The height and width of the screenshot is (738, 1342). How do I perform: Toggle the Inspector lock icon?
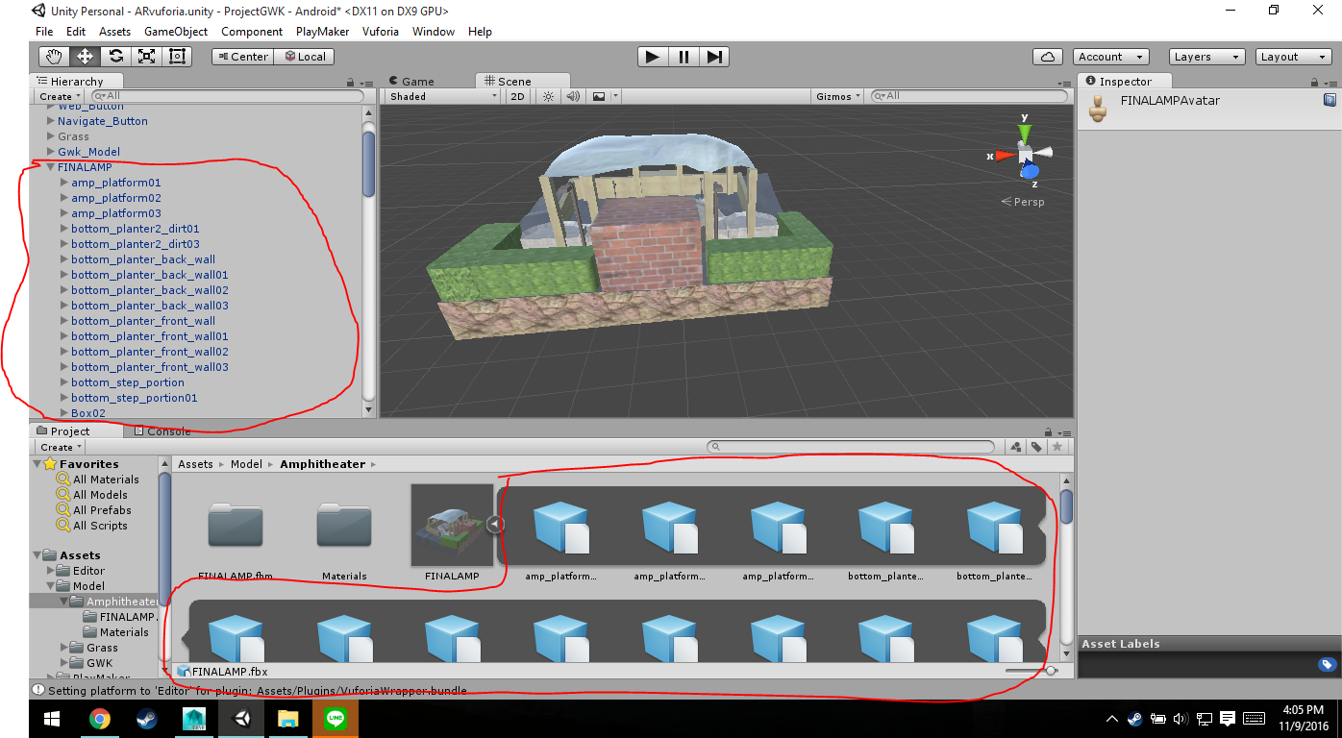[1314, 82]
